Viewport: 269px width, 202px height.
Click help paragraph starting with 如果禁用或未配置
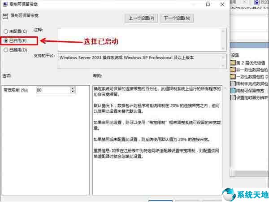point(152,139)
